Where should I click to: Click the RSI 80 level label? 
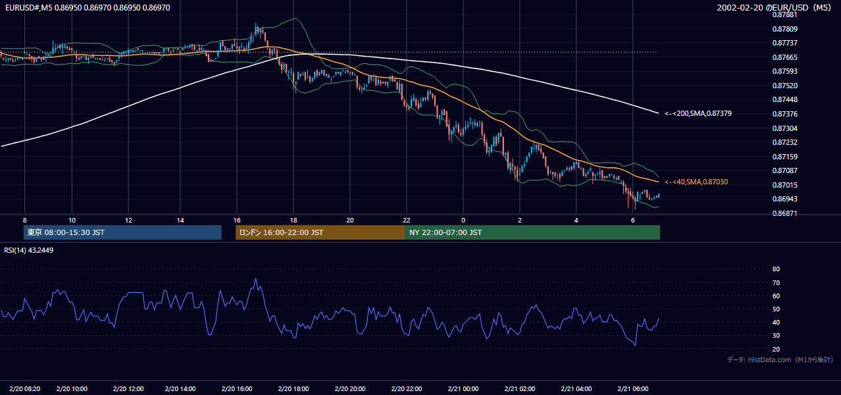(x=776, y=269)
